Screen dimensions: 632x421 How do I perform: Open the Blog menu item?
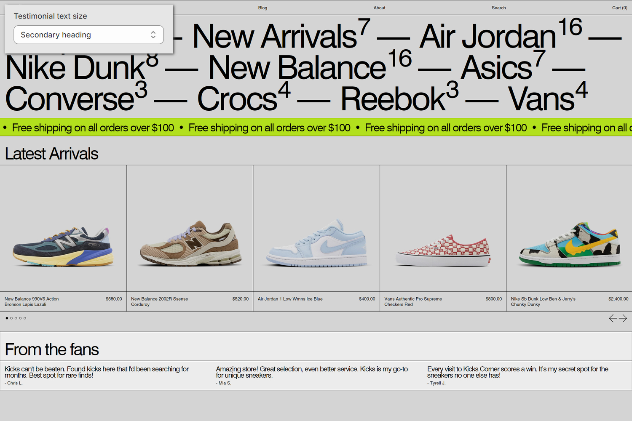[262, 8]
